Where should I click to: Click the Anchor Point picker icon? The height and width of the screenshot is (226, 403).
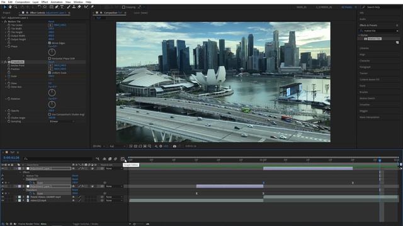(x=50, y=65)
